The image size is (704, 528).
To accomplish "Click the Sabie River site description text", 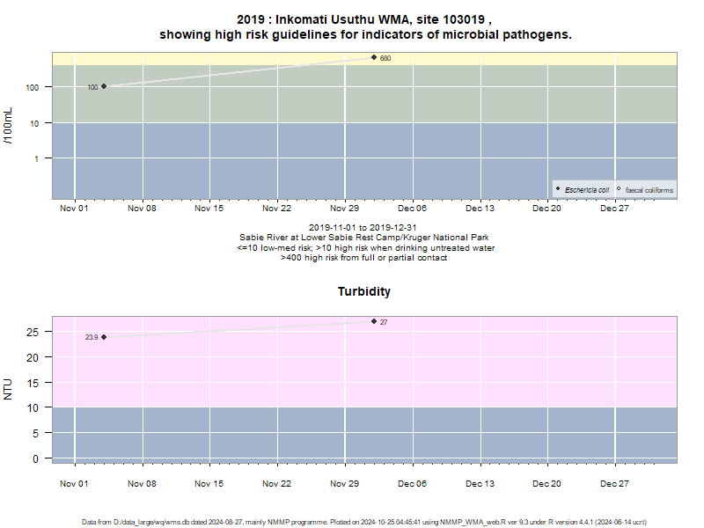I will pos(364,238).
